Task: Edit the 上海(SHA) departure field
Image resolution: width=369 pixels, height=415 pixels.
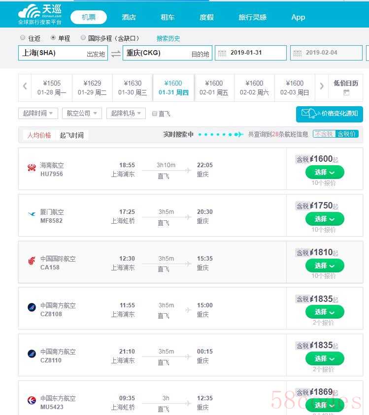Action: click(63, 53)
